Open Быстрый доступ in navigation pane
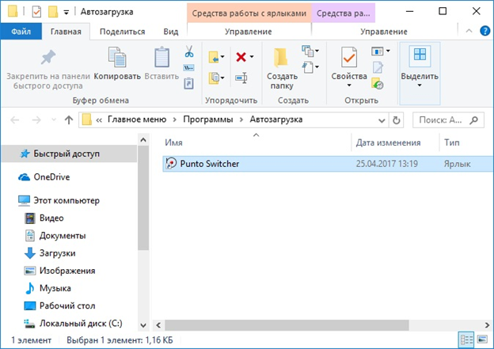The image size is (494, 349). click(x=69, y=154)
